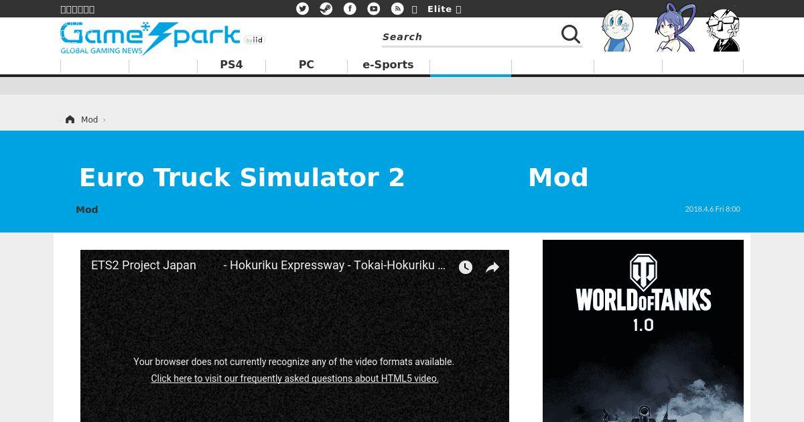The width and height of the screenshot is (804, 422).
Task: Open the Twitter icon in top bar
Action: (303, 9)
